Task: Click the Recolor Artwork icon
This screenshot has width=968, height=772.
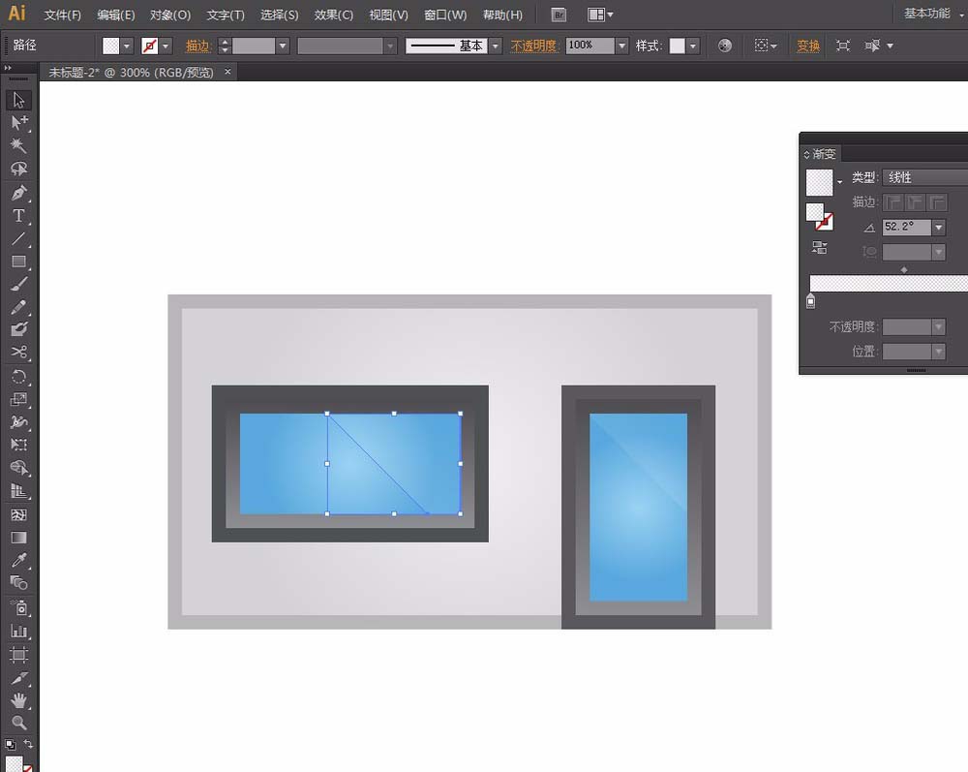Action: [725, 46]
